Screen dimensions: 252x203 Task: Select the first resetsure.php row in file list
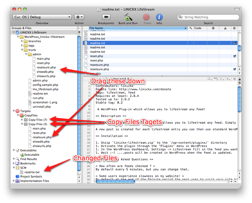(x=160, y=65)
